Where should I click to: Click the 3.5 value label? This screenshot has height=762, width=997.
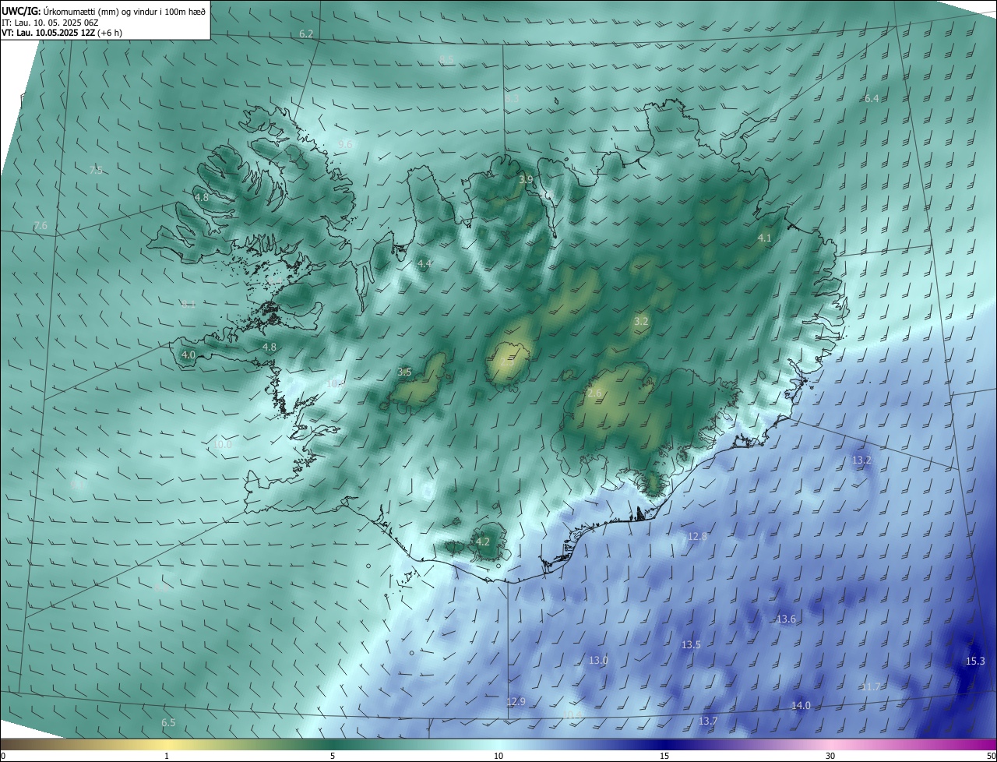(404, 372)
